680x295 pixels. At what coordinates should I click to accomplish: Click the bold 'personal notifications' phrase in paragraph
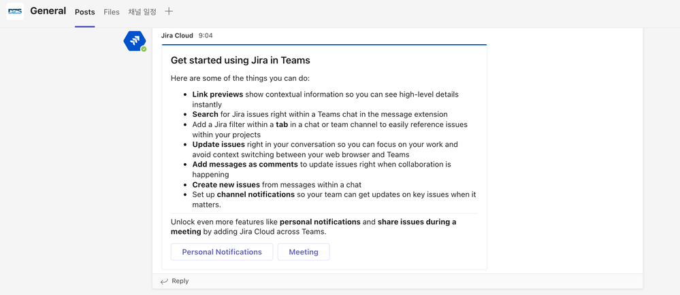(x=320, y=222)
